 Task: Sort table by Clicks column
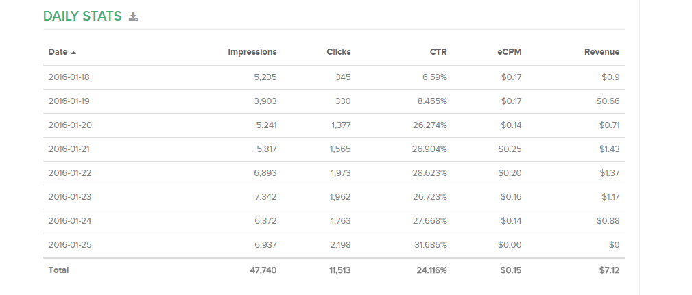click(x=338, y=52)
